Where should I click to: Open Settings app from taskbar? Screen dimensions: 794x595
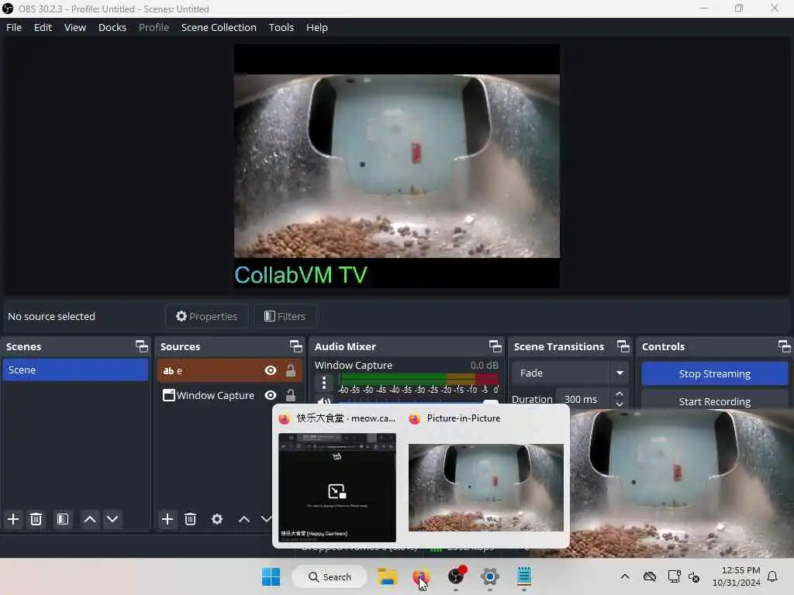pyautogui.click(x=490, y=576)
